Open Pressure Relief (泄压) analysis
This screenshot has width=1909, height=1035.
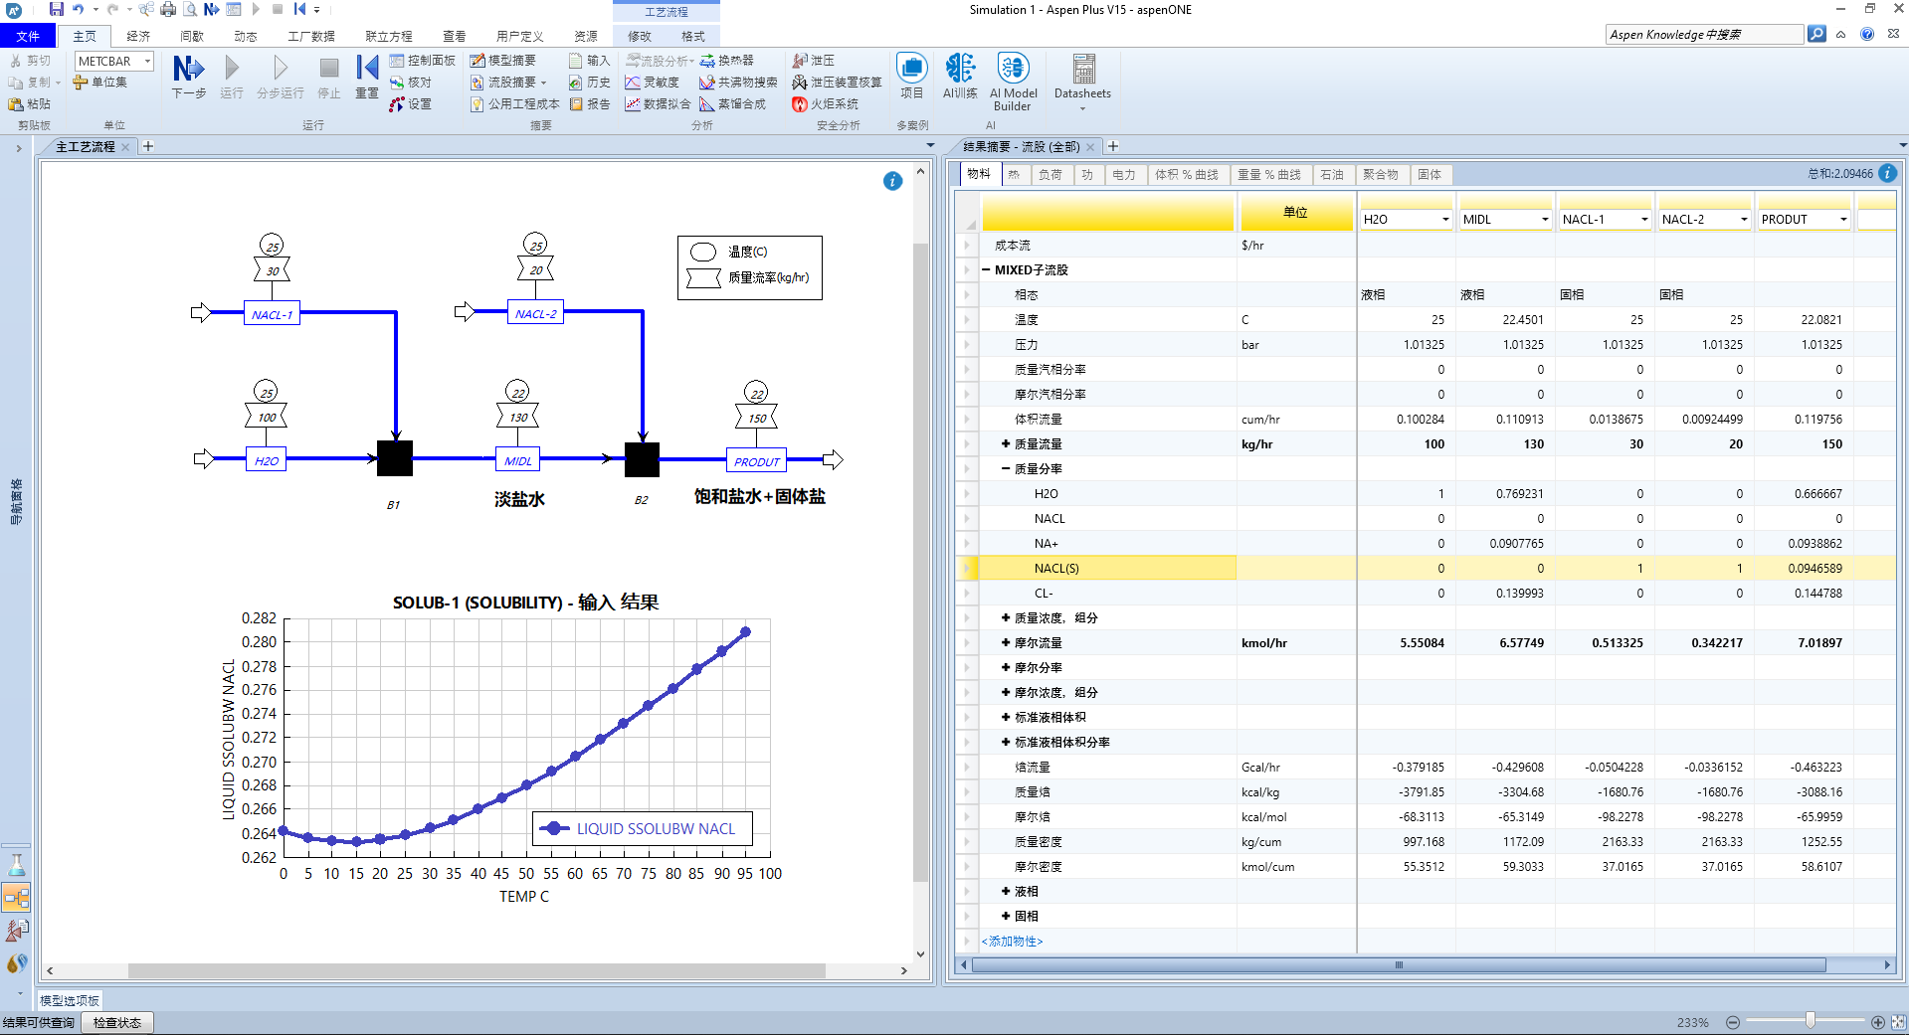tap(813, 61)
